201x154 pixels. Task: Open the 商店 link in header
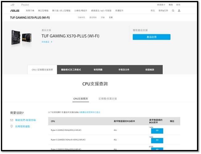pos(153,10)
